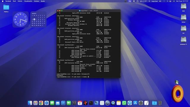Open GPU 77° temperature monitor menu

pos(143,1)
